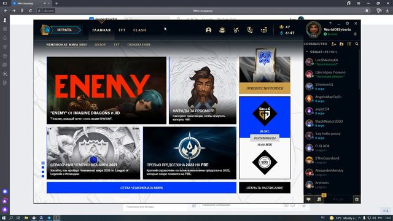Open client settings gear in title bar
The height and width of the screenshot is (221, 393).
347,23
